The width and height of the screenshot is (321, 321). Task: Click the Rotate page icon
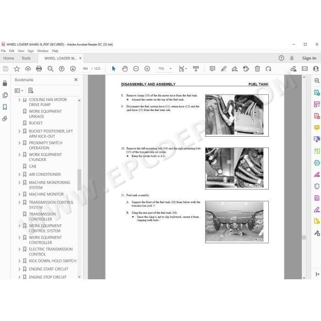coord(268,69)
